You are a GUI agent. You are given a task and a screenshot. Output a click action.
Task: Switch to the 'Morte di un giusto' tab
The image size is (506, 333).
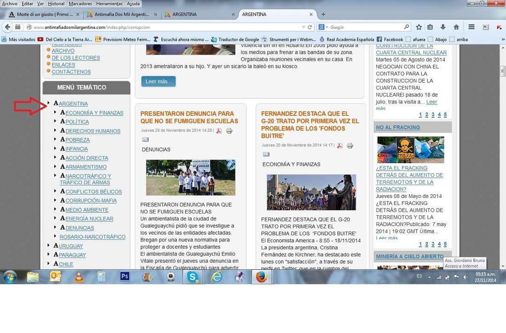point(45,14)
